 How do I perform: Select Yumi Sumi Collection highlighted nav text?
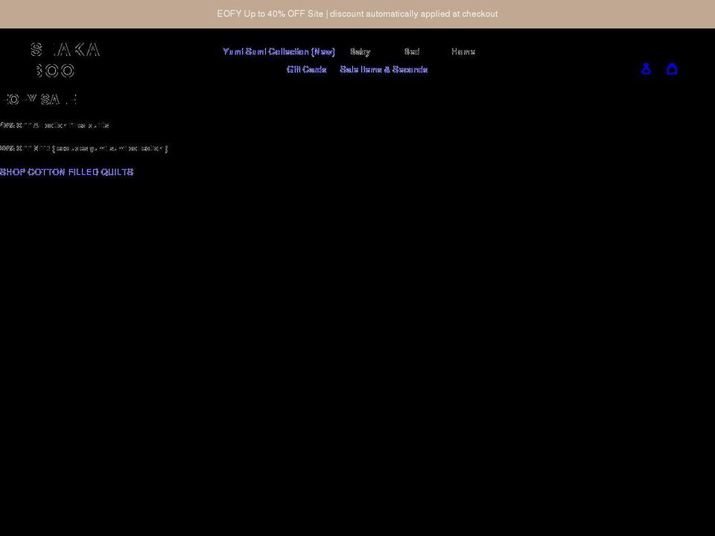[x=279, y=51]
